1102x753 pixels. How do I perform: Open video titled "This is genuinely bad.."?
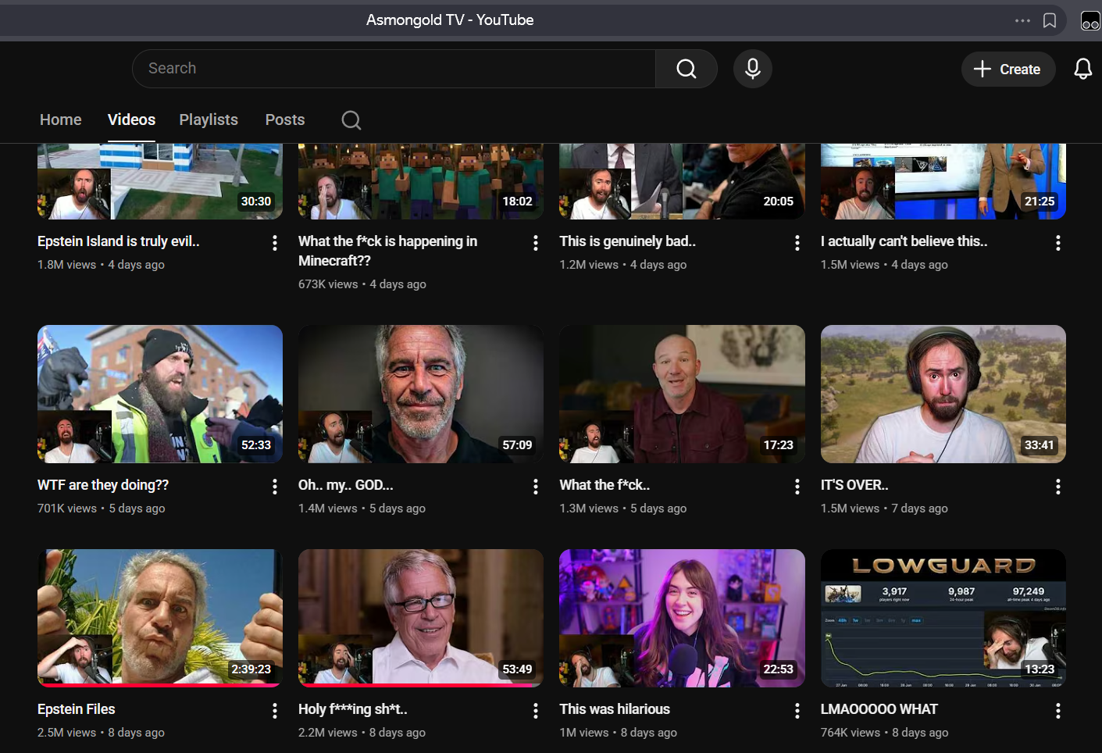pyautogui.click(x=627, y=241)
